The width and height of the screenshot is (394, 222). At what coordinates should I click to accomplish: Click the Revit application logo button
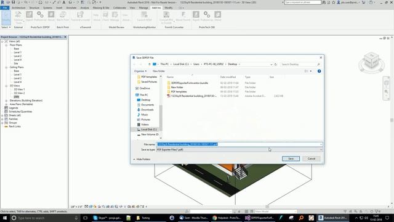2,2
